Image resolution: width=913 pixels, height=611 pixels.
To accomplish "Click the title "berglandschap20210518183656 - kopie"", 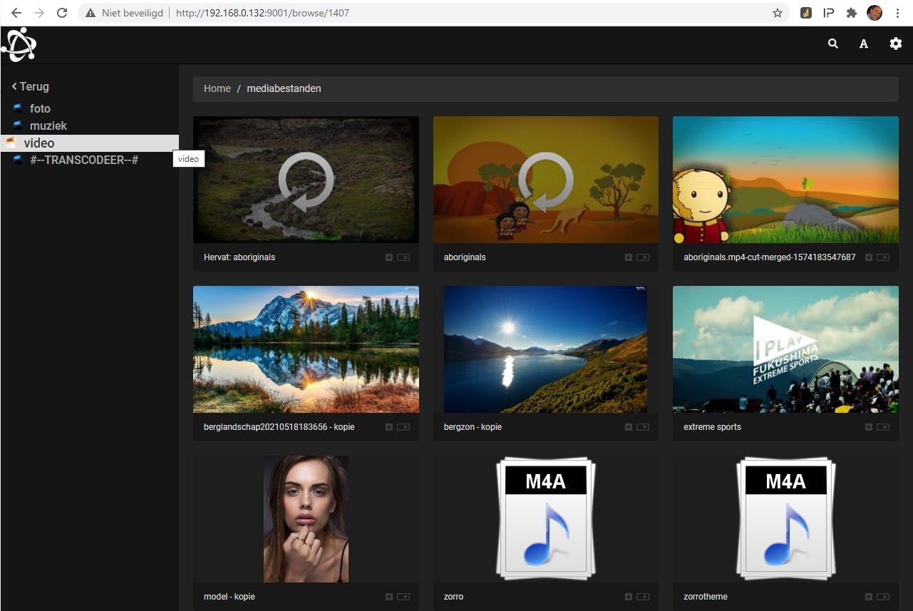I will click(279, 427).
